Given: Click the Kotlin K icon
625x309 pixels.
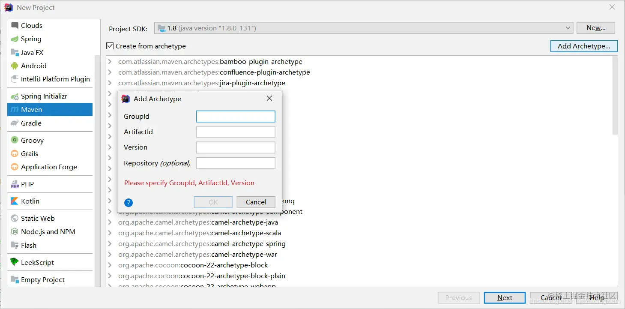Looking at the screenshot, I should point(15,201).
